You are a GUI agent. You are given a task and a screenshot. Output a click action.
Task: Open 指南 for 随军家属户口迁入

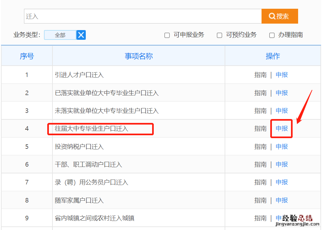pyautogui.click(x=260, y=200)
